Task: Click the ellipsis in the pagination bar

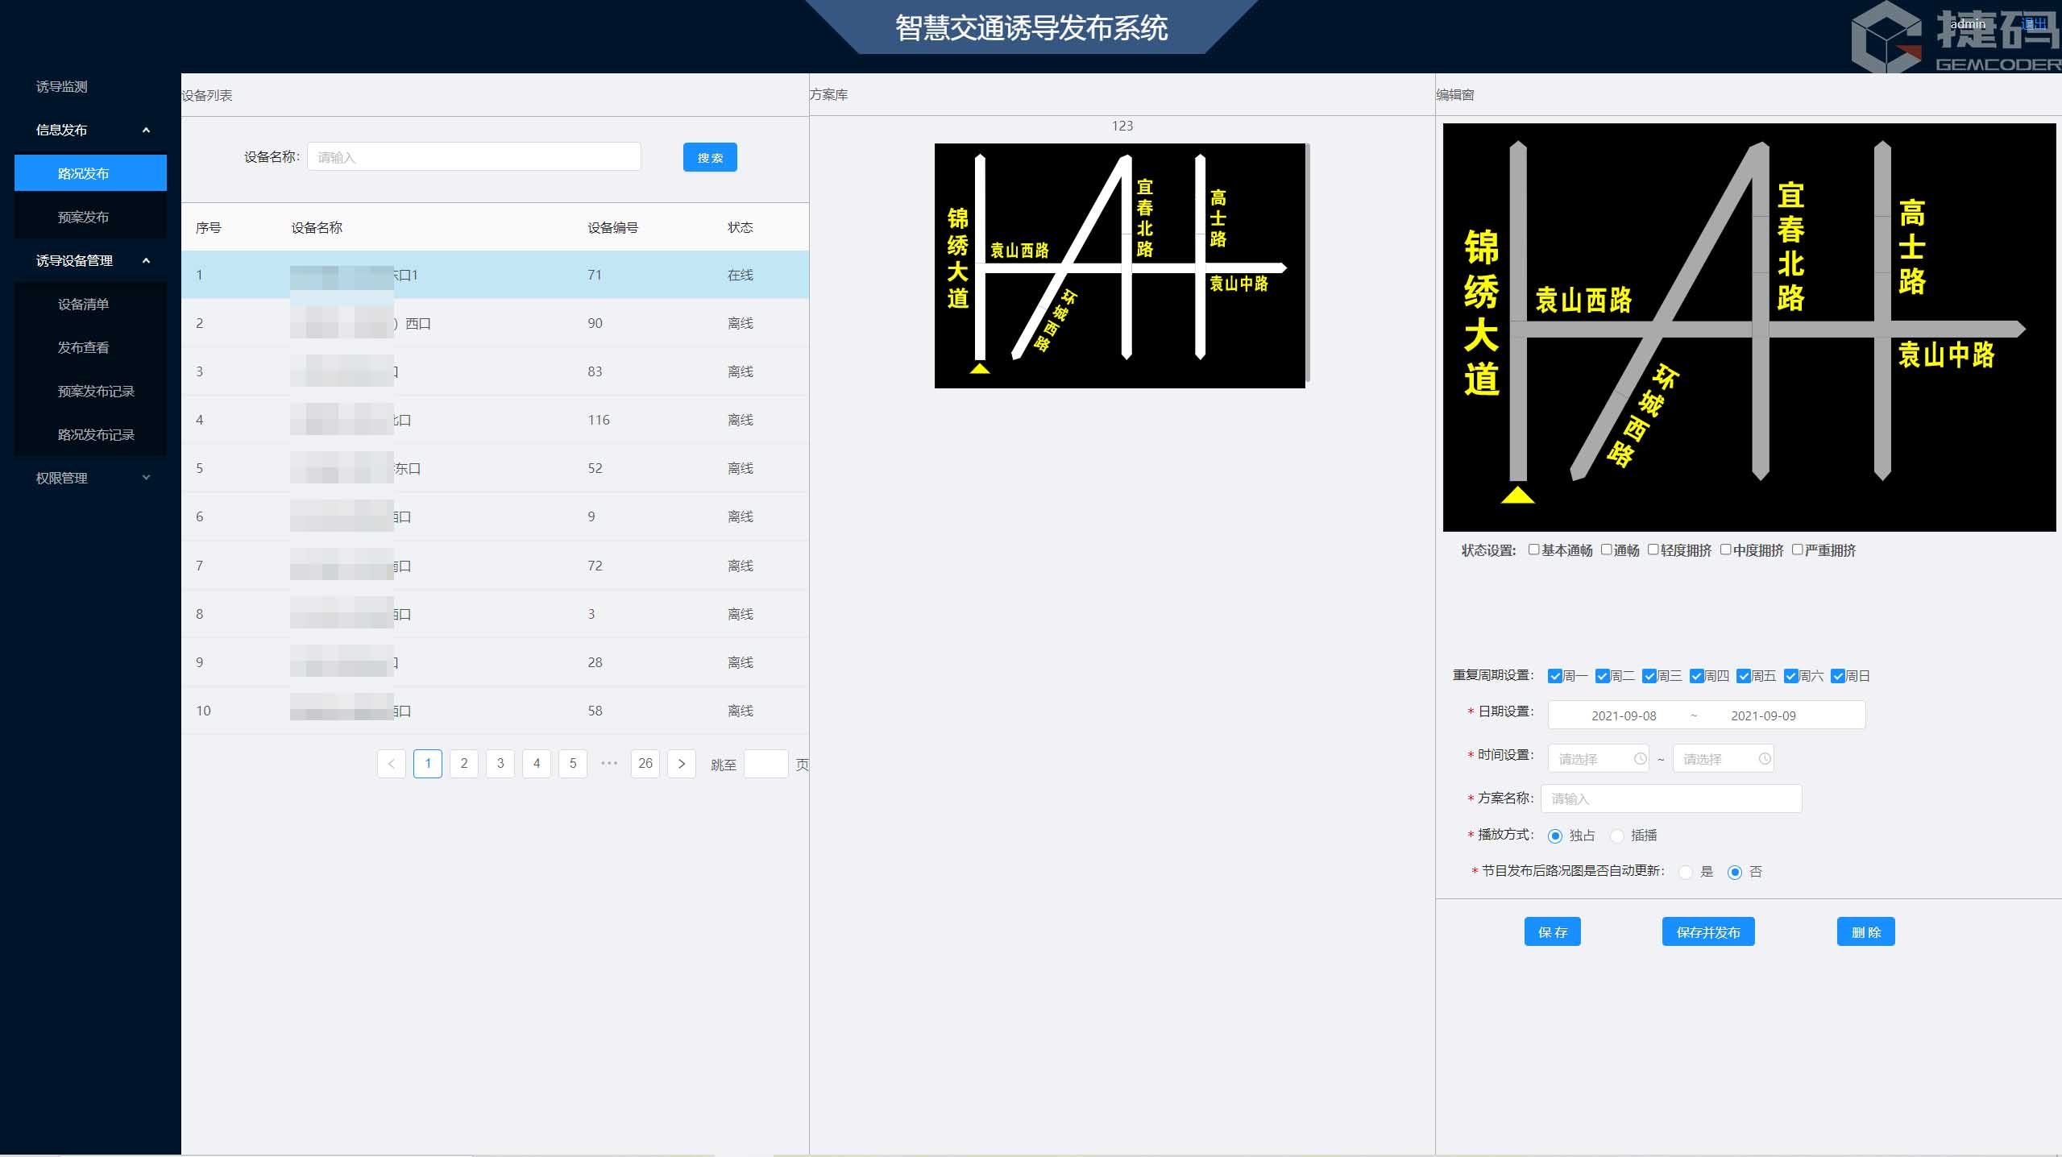Action: (x=609, y=763)
